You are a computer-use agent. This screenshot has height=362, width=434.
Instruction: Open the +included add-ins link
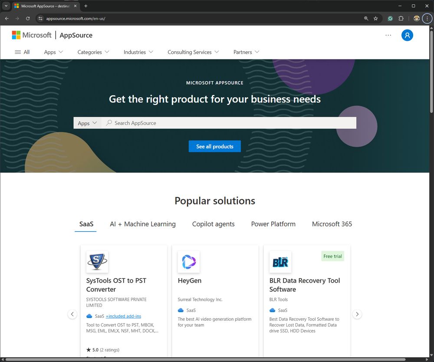tap(123, 316)
